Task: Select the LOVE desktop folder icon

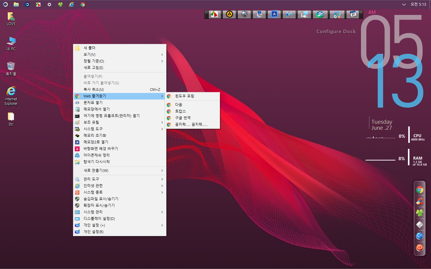Action: tap(11, 19)
